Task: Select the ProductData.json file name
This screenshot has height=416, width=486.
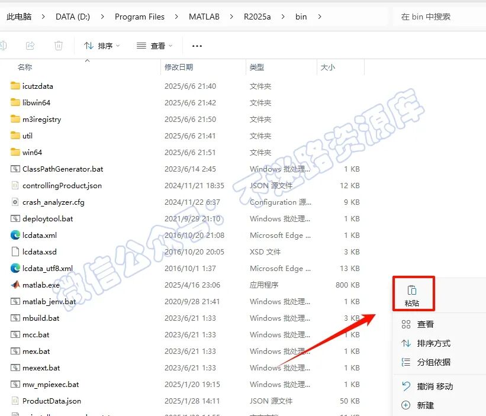Action: [52, 401]
